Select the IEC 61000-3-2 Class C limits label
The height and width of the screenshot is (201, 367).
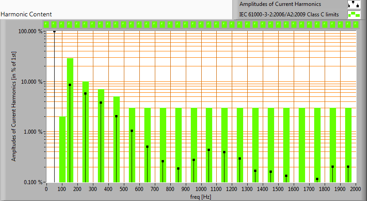(x=289, y=15)
